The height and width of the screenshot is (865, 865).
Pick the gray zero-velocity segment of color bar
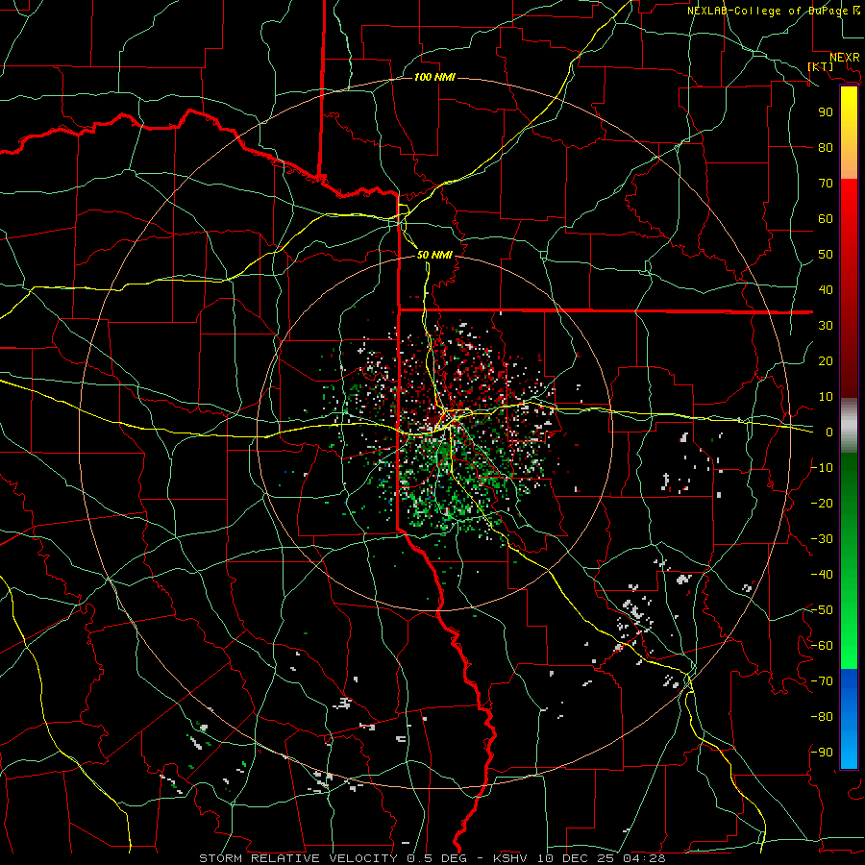point(849,426)
